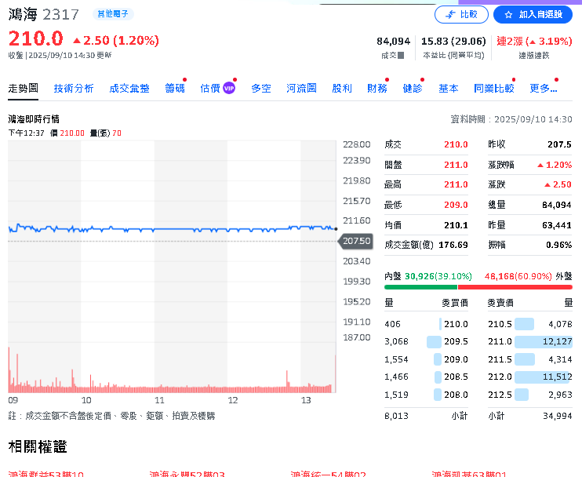Switch to 技術分析 tab
This screenshot has height=477, width=582.
pyautogui.click(x=74, y=89)
